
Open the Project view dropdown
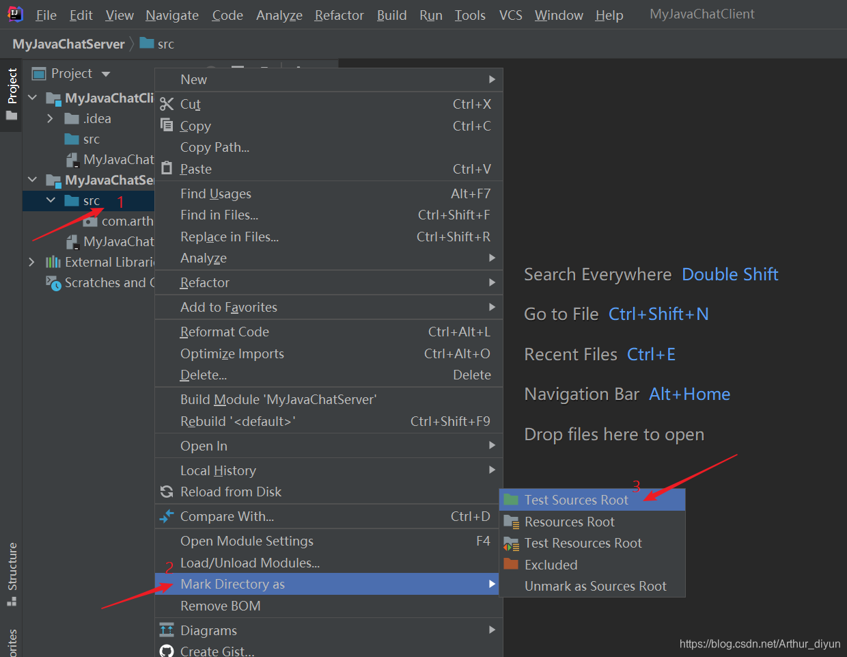coord(106,74)
